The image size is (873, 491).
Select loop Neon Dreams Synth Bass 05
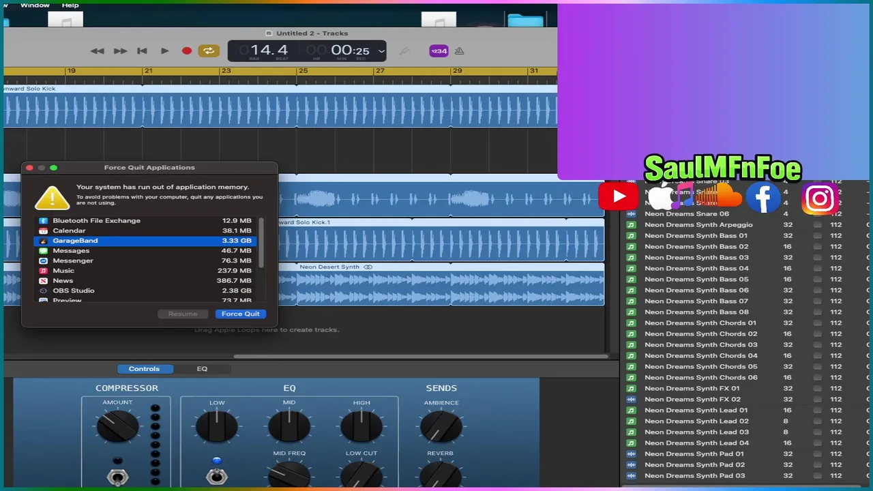coord(696,279)
